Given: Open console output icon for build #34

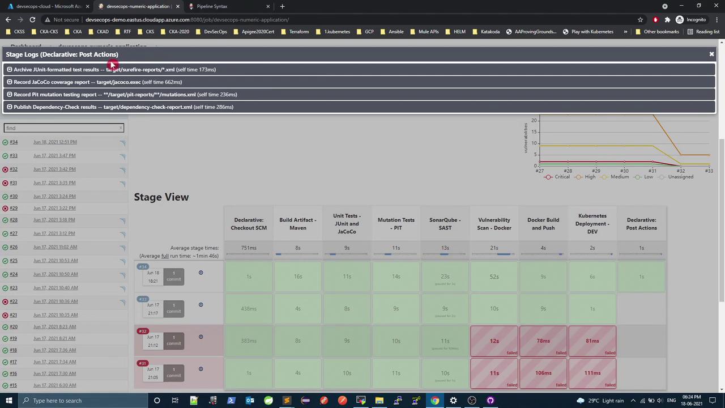Looking at the screenshot, I should 122,142.
